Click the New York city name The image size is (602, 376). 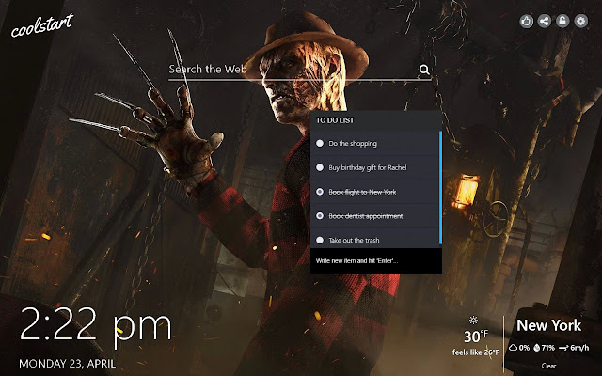click(548, 325)
